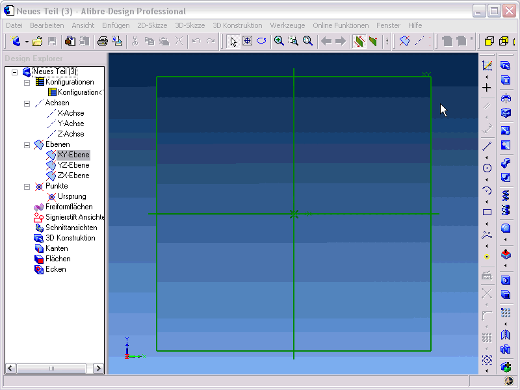Screen dimensions: 520x390
Task: Select the sketch rectangle tool
Action: click(487, 213)
